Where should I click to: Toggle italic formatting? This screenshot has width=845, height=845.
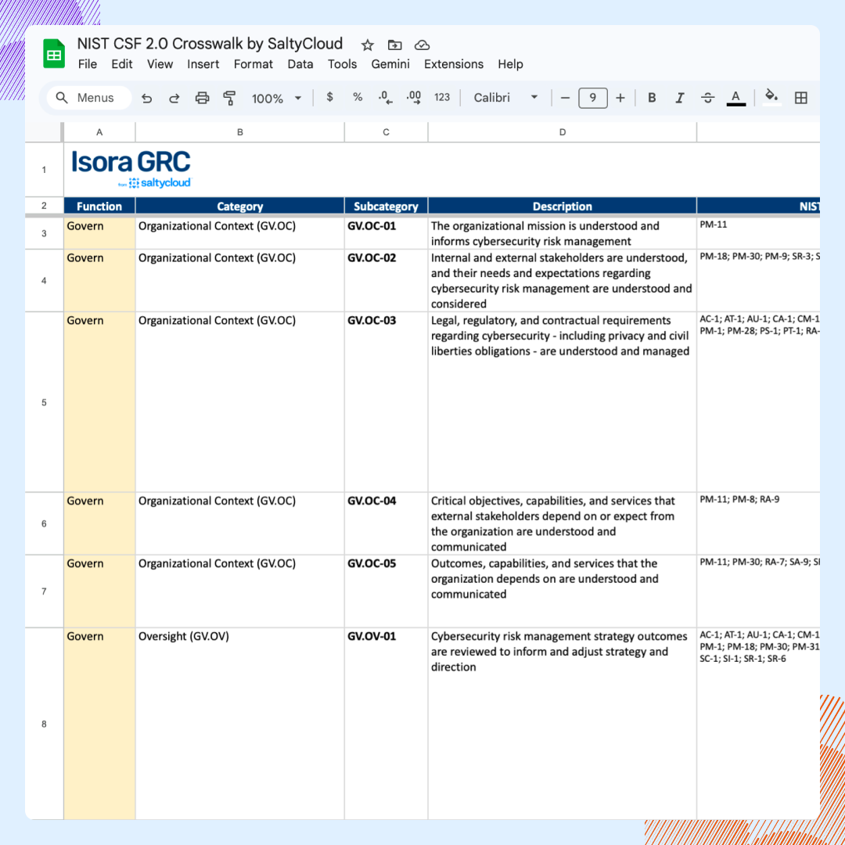point(679,98)
